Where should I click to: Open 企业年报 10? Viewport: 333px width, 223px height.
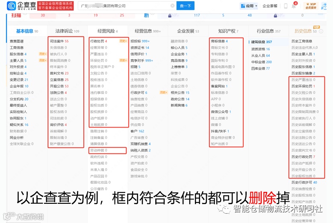click(x=19, y=86)
